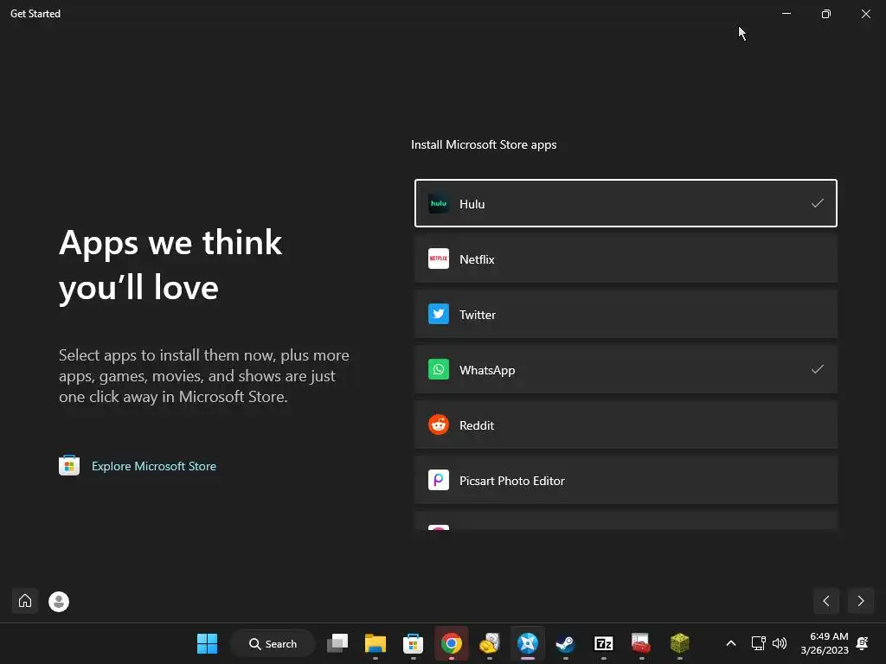Open 7-Zip from the taskbar
The height and width of the screenshot is (664, 886).
[x=603, y=643]
